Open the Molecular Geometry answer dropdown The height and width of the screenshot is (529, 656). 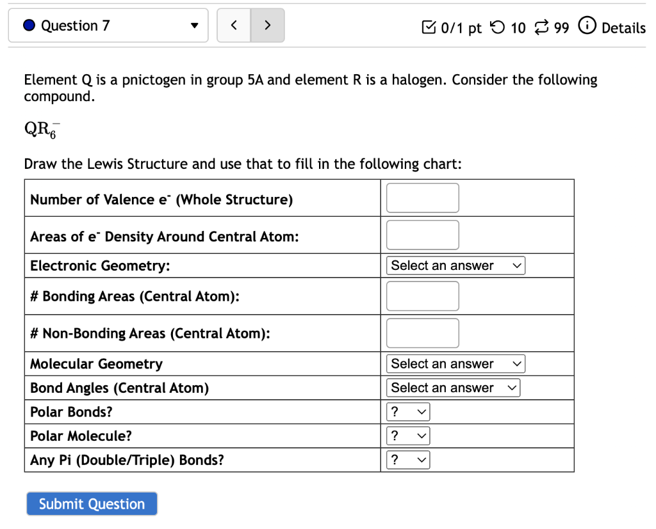point(455,363)
